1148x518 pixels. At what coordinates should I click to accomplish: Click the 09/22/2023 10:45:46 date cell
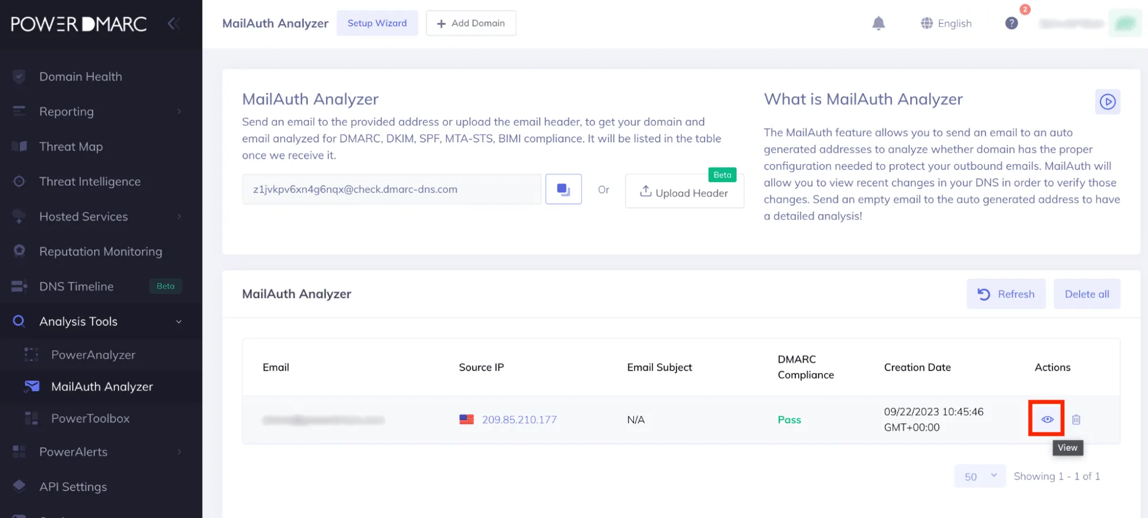(x=933, y=419)
